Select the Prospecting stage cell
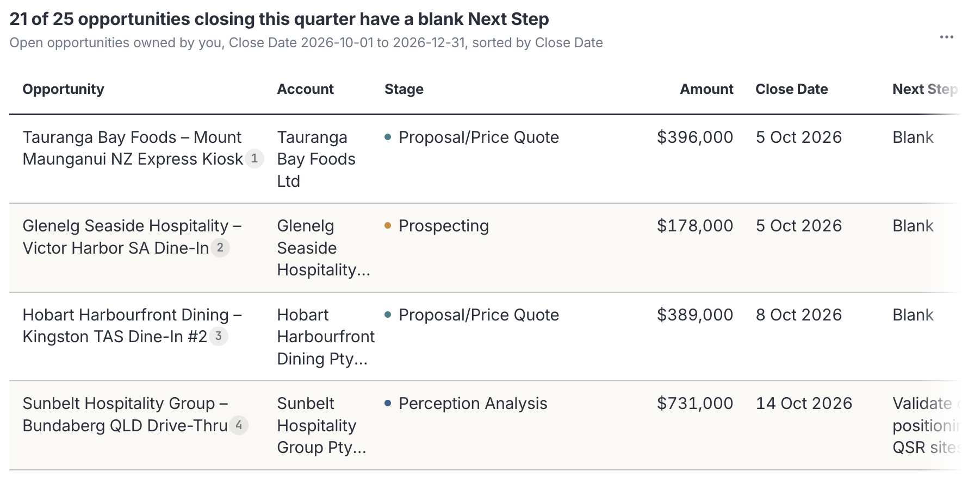 [x=444, y=226]
